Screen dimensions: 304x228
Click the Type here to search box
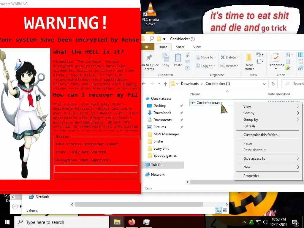pyautogui.click(x=62, y=222)
